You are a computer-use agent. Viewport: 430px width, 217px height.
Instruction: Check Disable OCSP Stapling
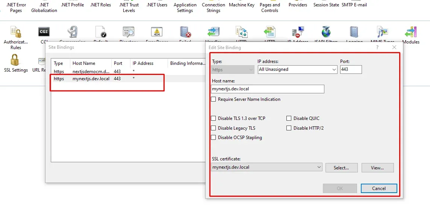click(213, 138)
